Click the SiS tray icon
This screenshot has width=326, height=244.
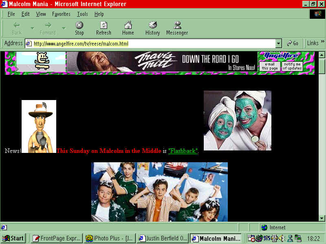click(x=267, y=238)
